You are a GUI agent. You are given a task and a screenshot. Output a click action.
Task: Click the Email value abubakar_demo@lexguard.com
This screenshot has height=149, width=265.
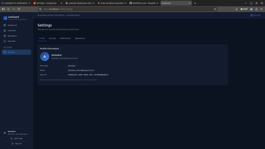point(81,70)
